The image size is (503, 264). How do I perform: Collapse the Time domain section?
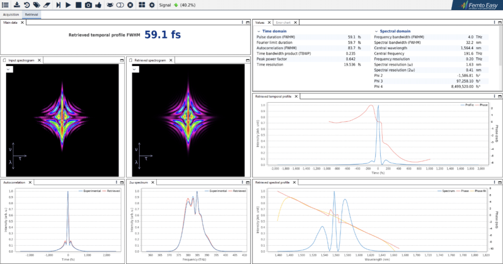(x=258, y=31)
